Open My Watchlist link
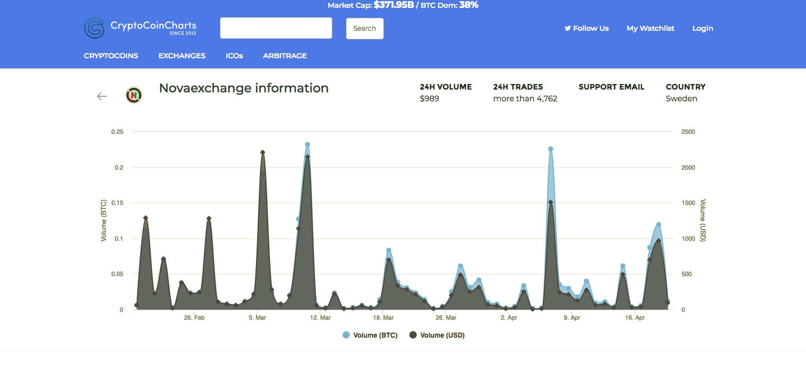The height and width of the screenshot is (369, 806). pyautogui.click(x=650, y=28)
